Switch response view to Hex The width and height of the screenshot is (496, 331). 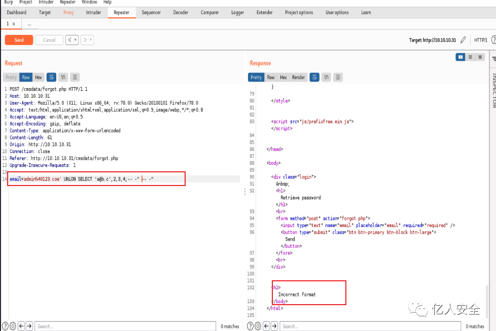(283, 78)
